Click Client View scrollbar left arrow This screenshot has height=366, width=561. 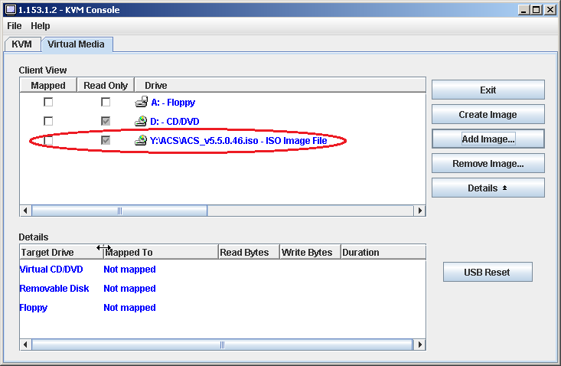point(25,211)
